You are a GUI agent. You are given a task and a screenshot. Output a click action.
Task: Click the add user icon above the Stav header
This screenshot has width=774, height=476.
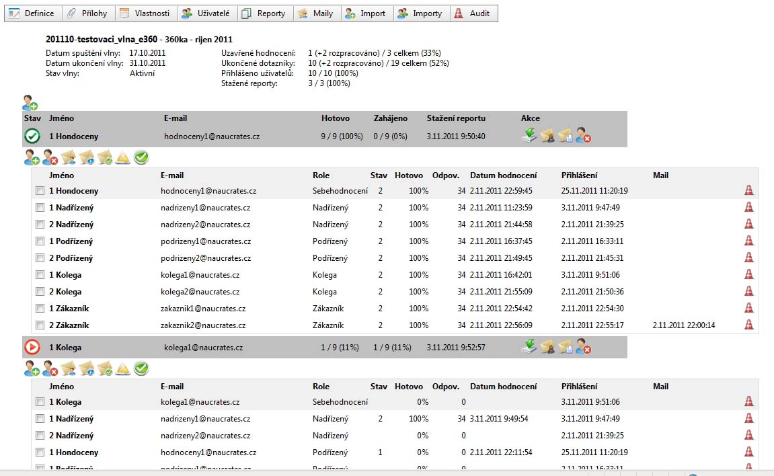tap(30, 103)
